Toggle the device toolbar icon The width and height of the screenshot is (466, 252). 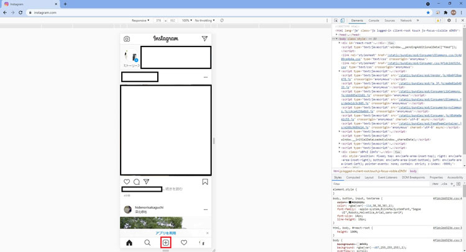pos(342,20)
